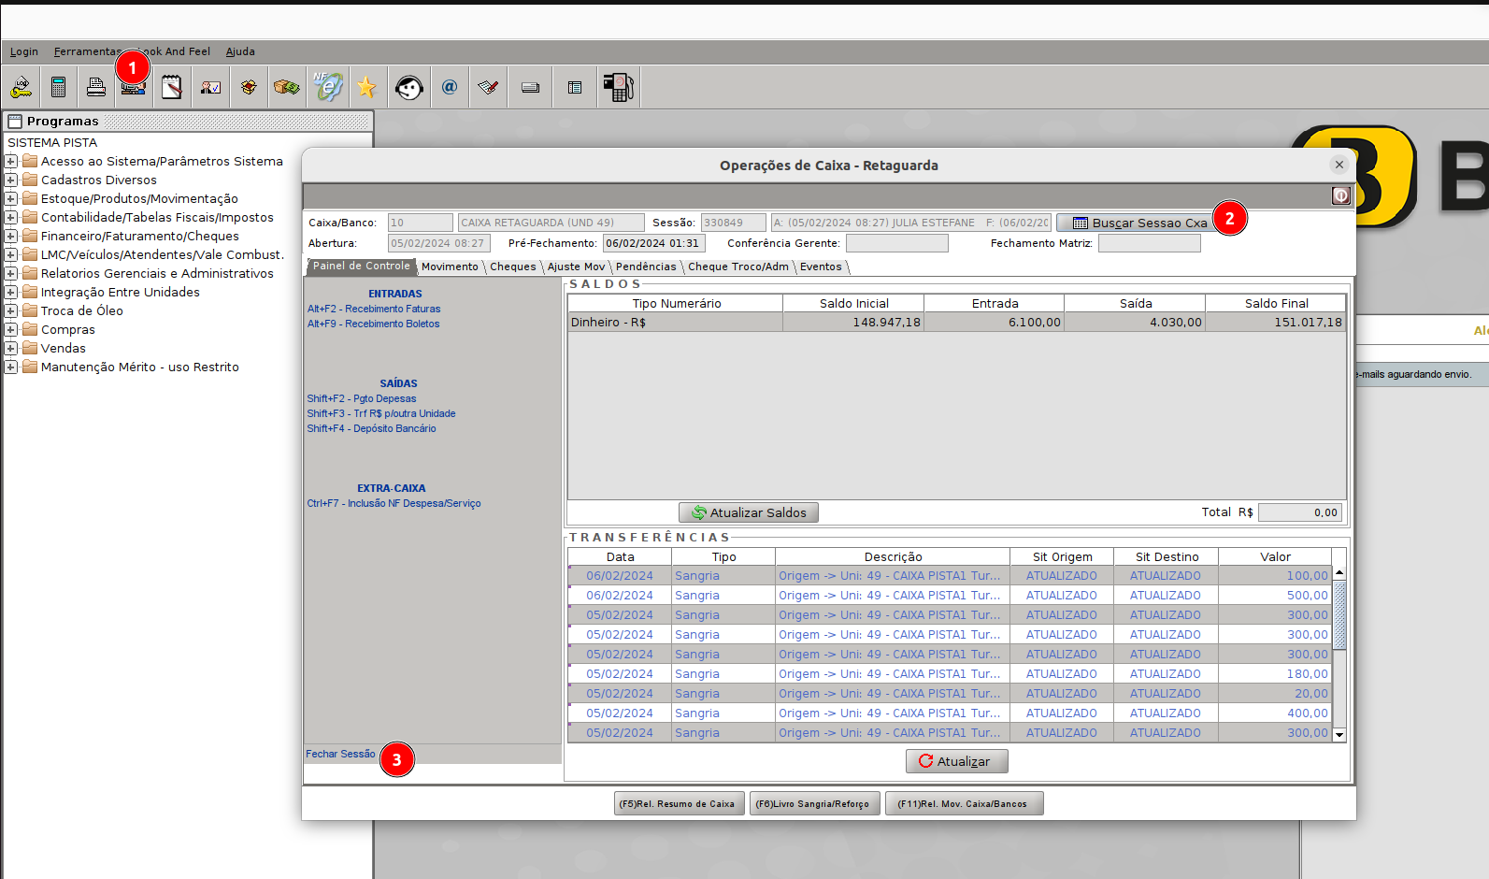The height and width of the screenshot is (879, 1489).
Task: Expand the Cadastros Diversos folder
Action: tap(11, 180)
